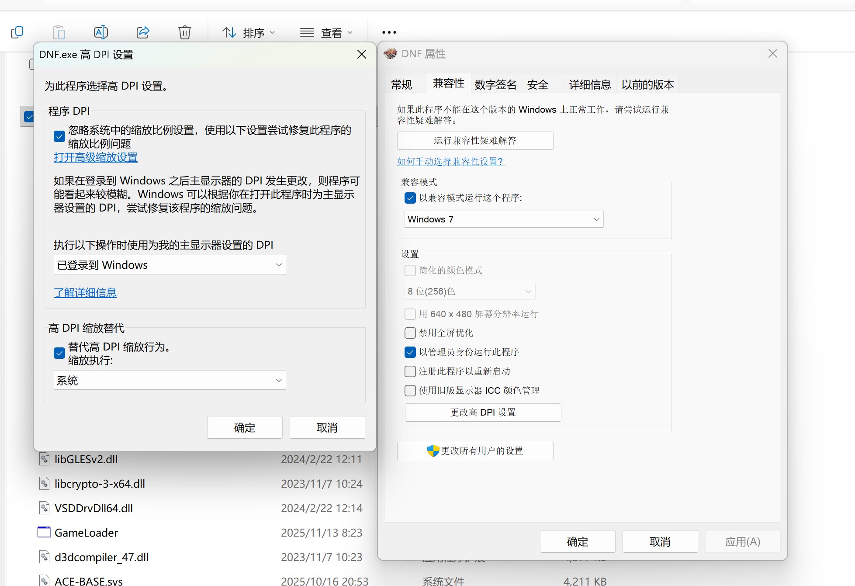855x586 pixels.
Task: Click the 更改所有用户的设置 button
Action: pos(475,451)
